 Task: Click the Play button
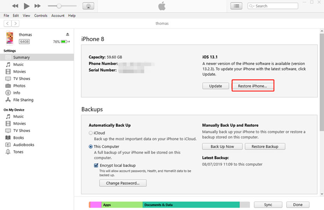[26, 6]
